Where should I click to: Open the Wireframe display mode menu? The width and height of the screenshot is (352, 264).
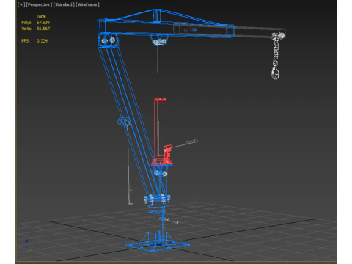pyautogui.click(x=87, y=4)
